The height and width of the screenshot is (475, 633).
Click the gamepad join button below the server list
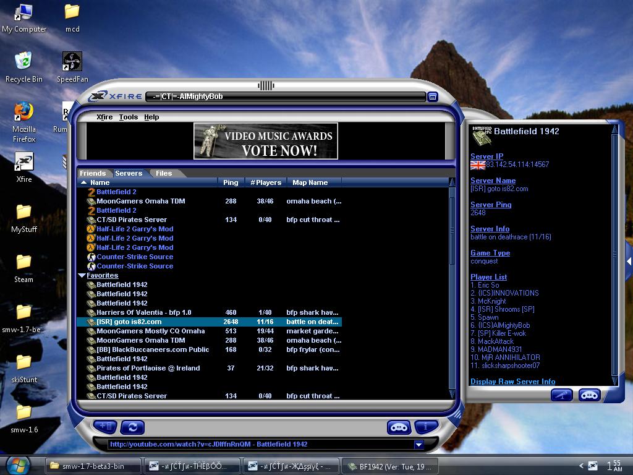point(399,427)
